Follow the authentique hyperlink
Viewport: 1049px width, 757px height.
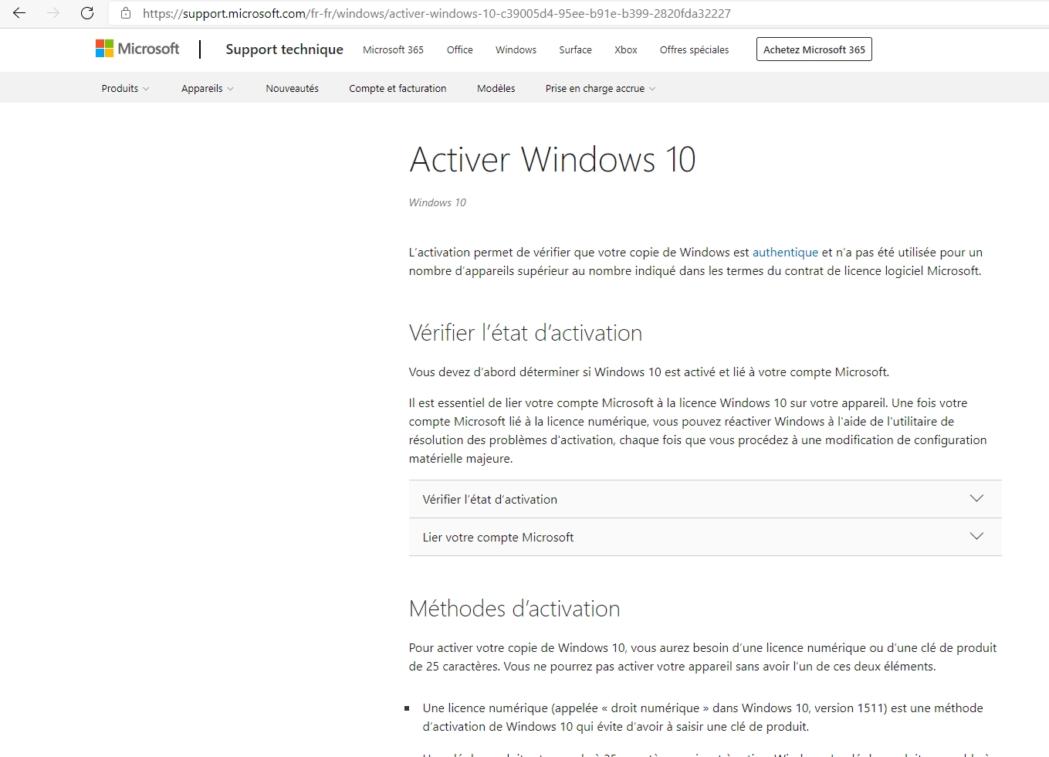[x=785, y=253]
